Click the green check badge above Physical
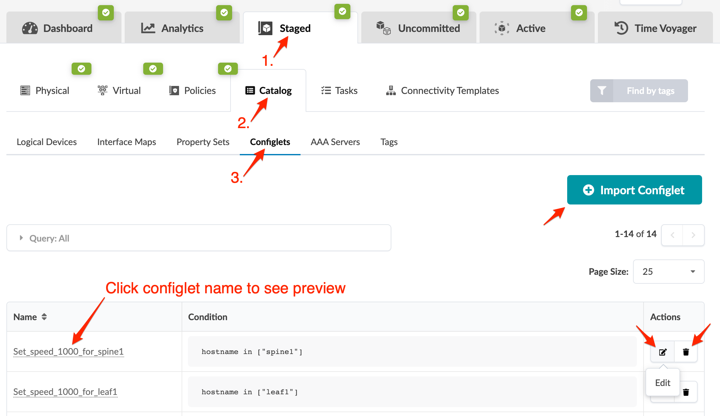The image size is (720, 416). [x=82, y=69]
